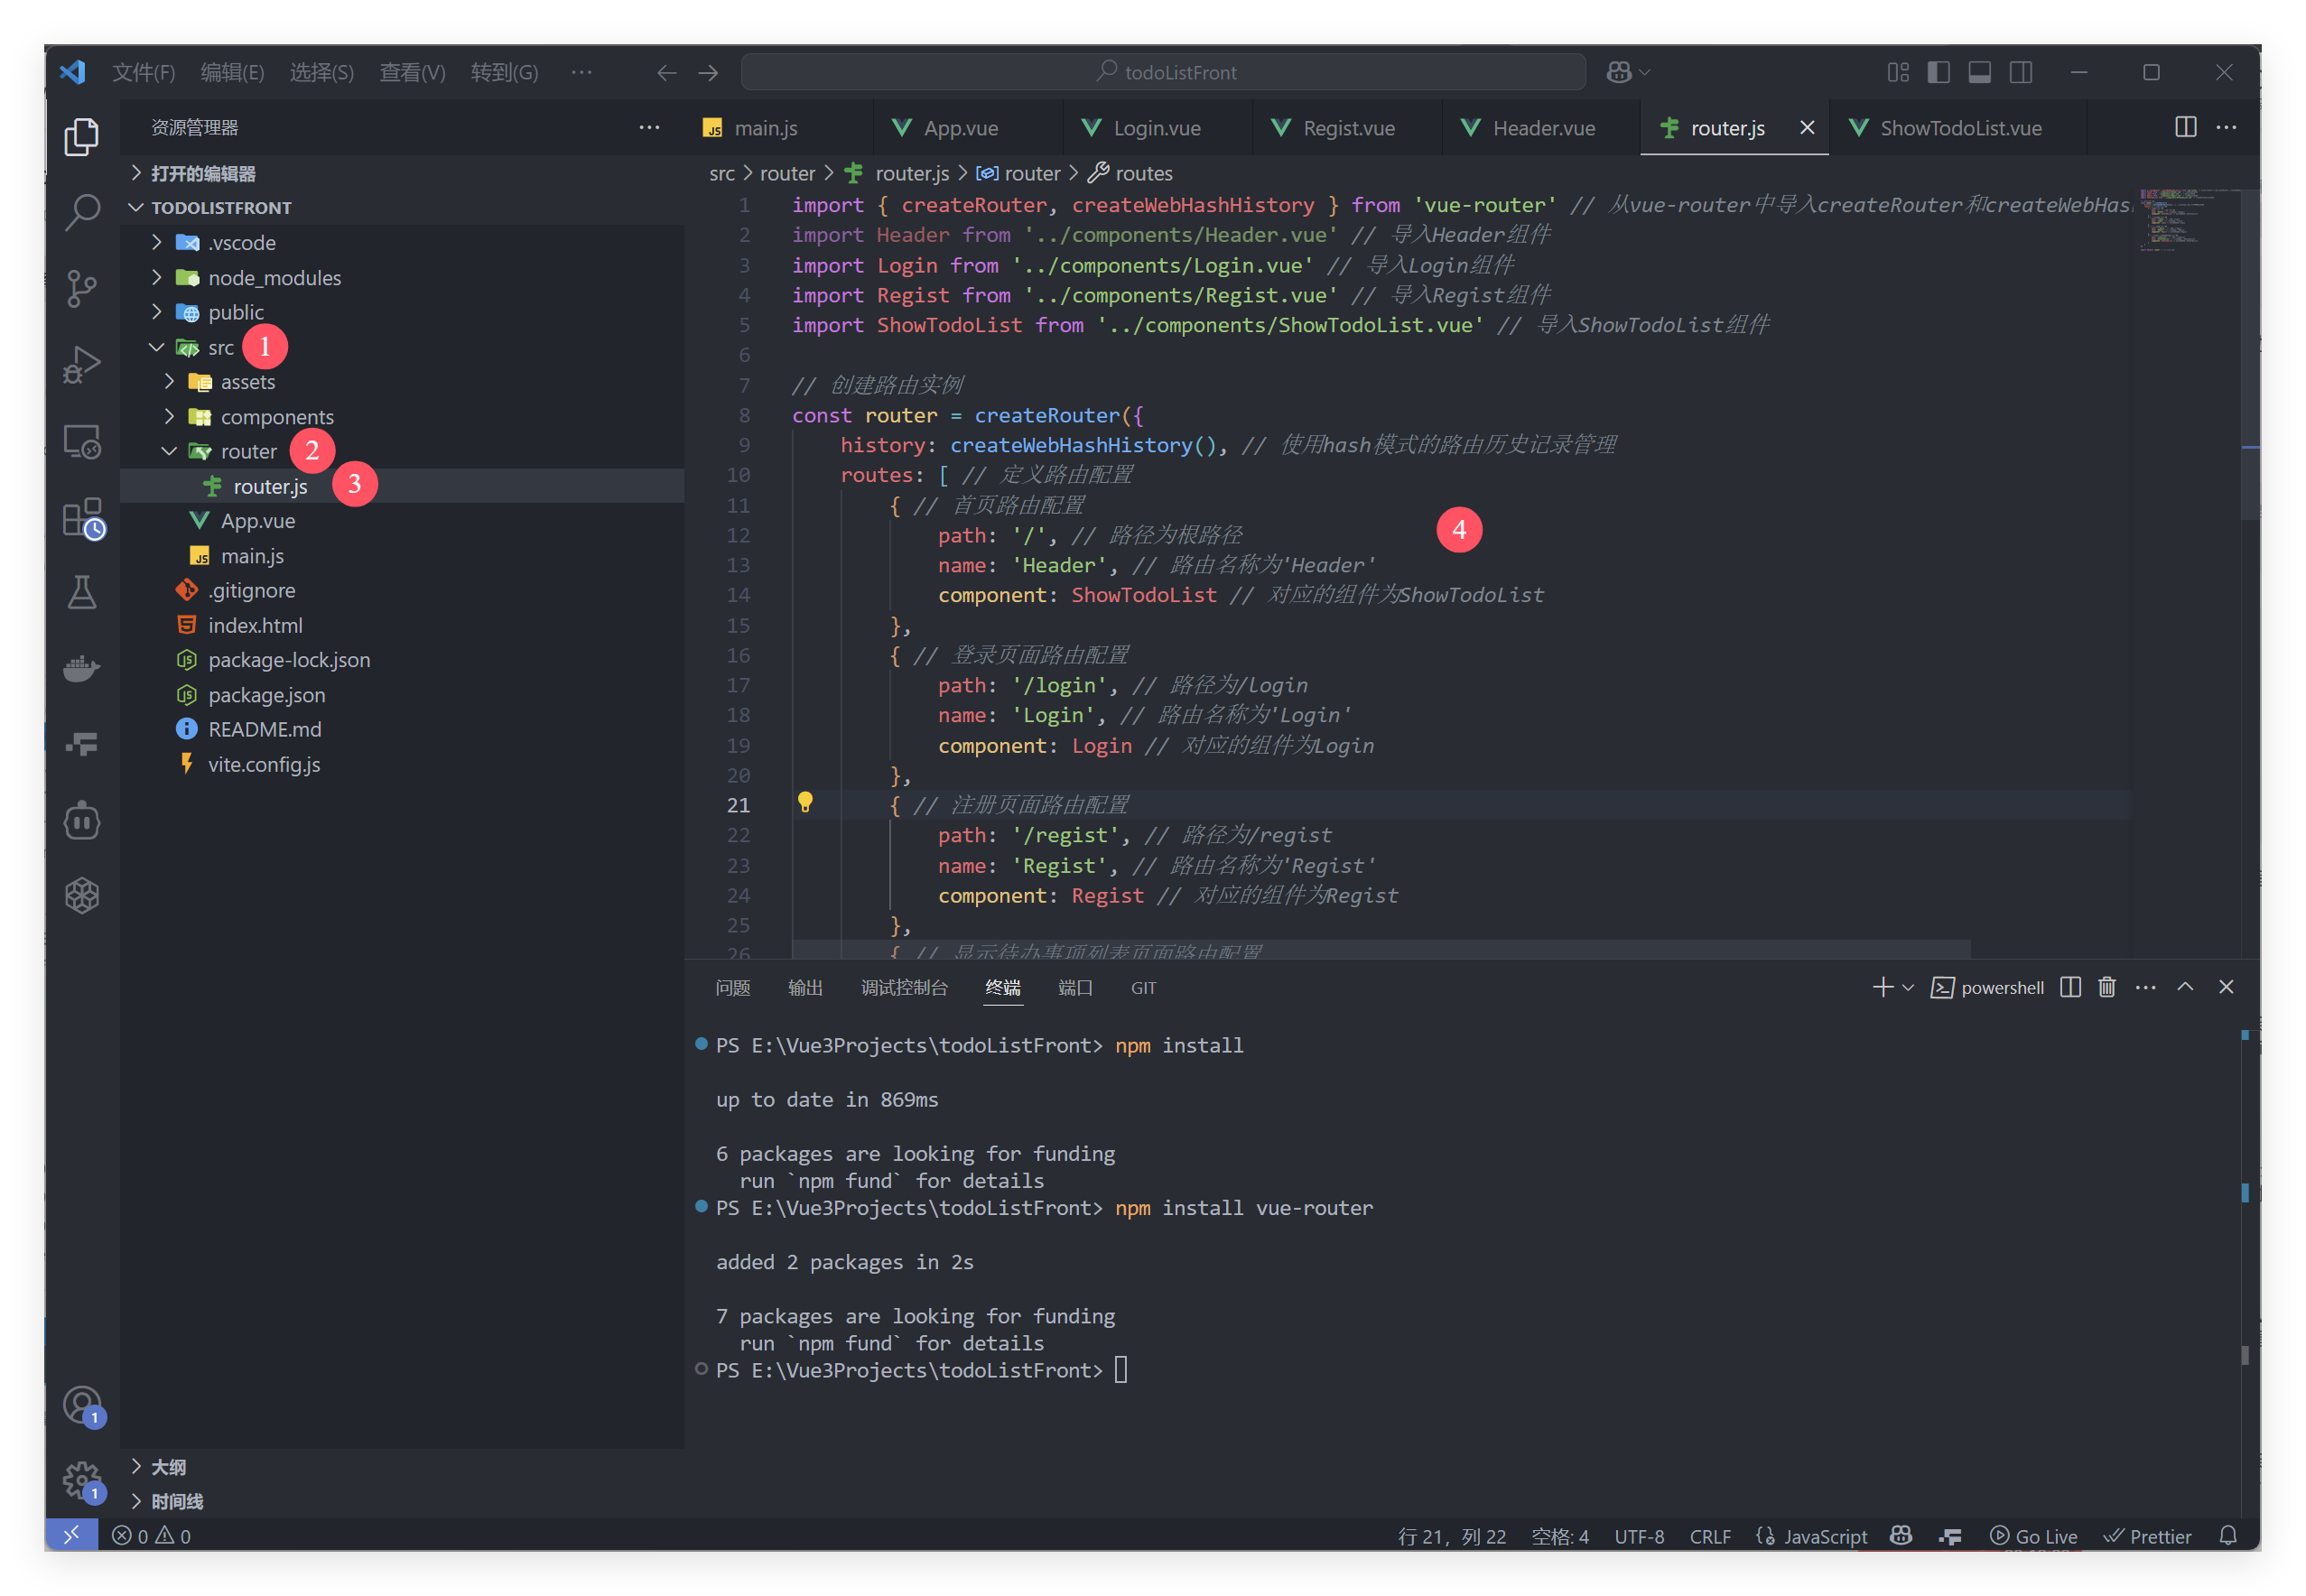This screenshot has width=2306, height=1596.
Task: Open the Docker view
Action: coord(82,668)
